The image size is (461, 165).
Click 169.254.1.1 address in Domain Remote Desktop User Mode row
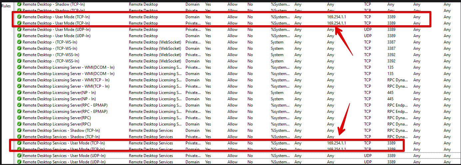pos(336,17)
